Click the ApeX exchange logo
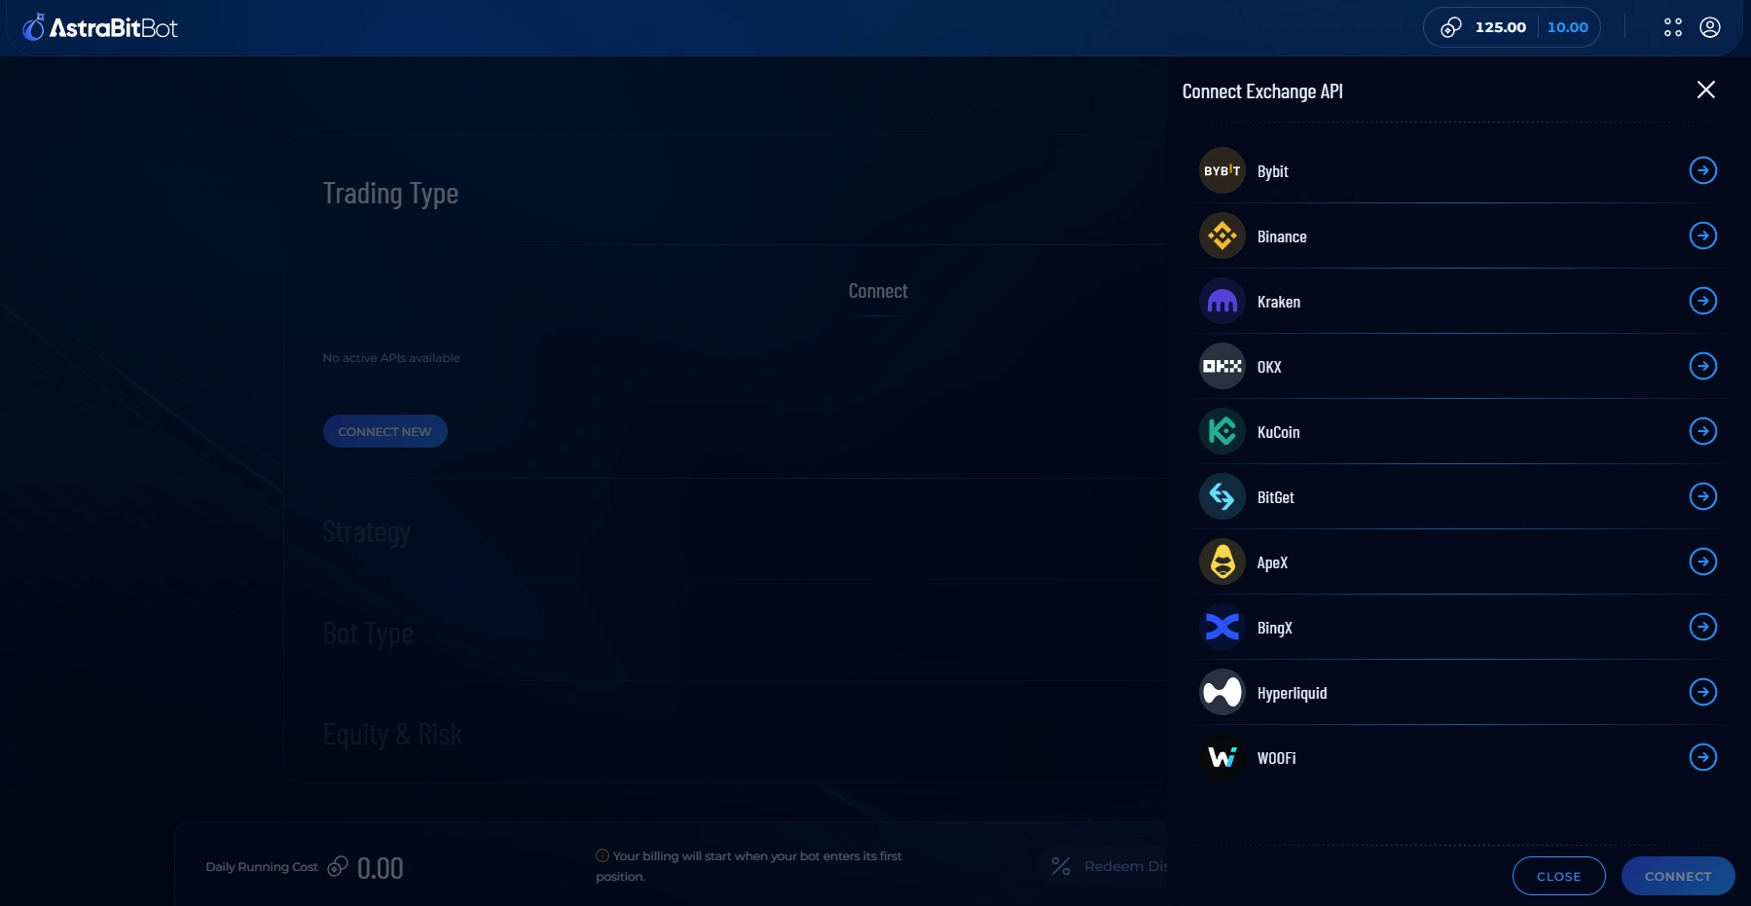 (x=1222, y=562)
